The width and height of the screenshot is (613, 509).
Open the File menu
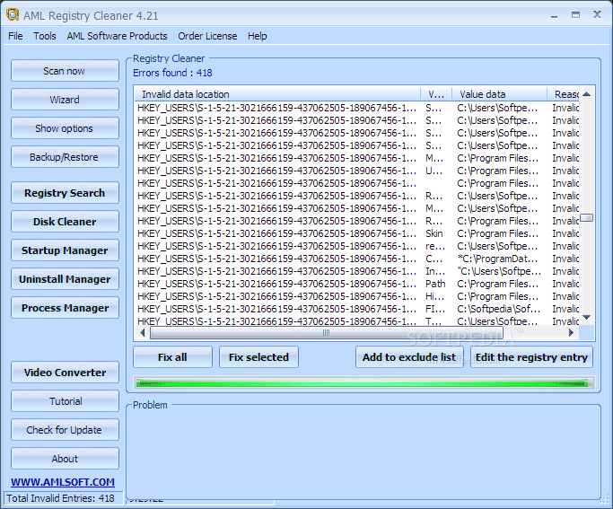15,36
